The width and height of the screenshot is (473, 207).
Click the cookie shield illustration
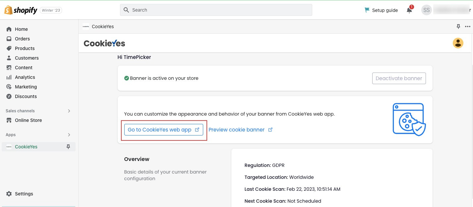click(409, 119)
